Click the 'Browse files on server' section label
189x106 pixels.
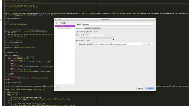pos(83,41)
